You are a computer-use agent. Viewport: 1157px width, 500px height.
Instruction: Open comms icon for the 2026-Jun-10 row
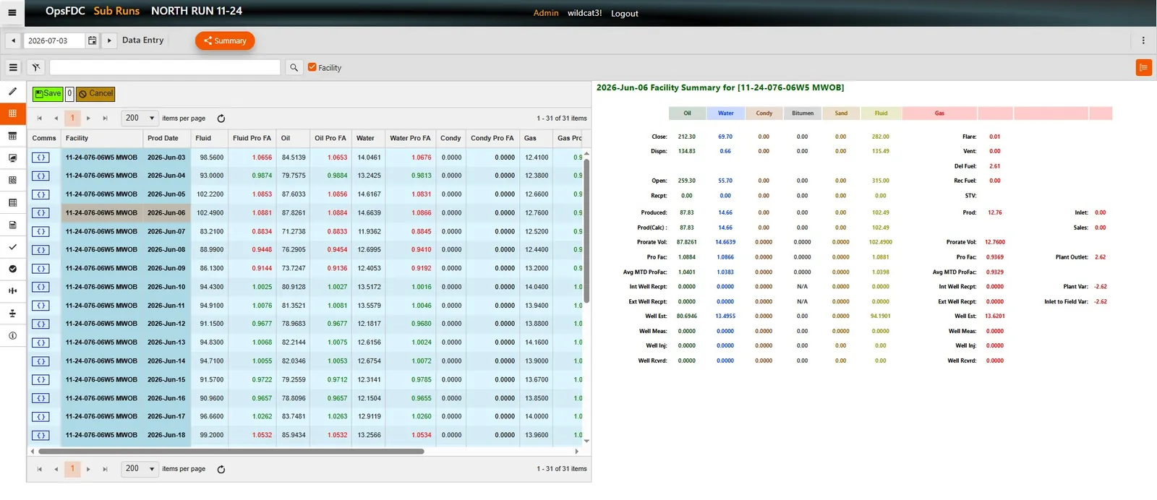point(40,287)
